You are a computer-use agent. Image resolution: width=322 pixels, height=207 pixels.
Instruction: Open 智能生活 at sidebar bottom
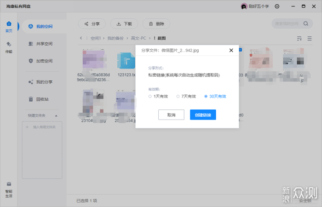9,190
